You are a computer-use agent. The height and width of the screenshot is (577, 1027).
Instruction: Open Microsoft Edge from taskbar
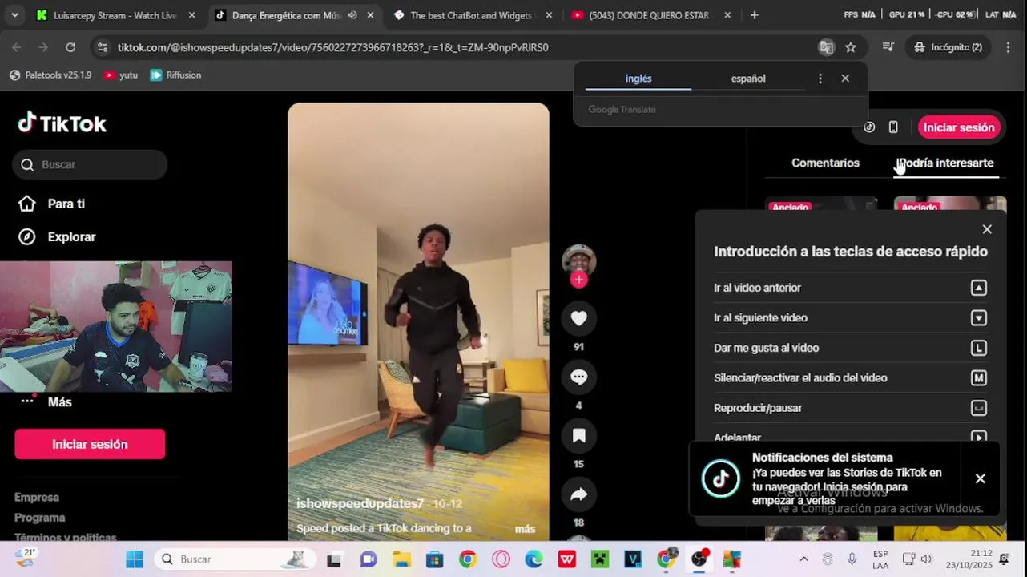[x=534, y=559]
